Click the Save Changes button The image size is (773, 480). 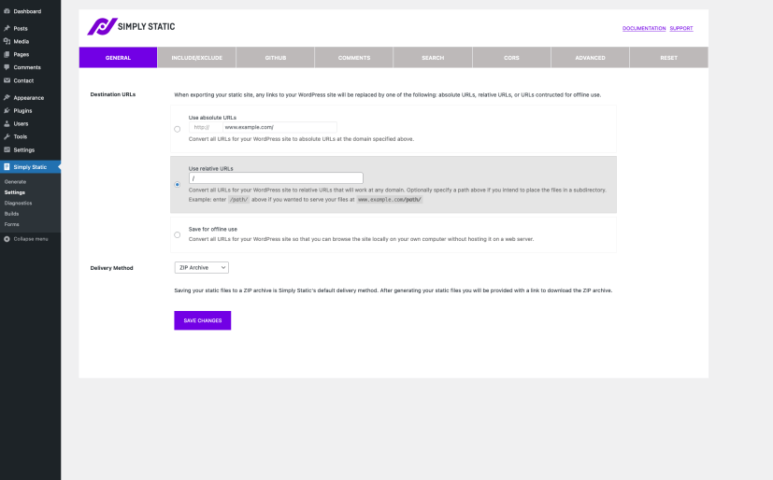(202, 320)
